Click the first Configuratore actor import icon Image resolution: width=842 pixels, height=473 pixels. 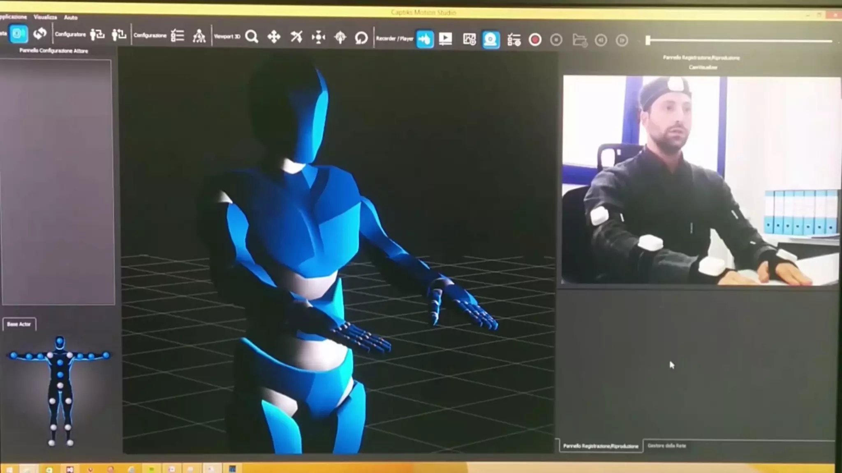(x=97, y=34)
